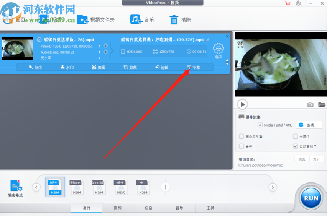The width and height of the screenshot is (327, 216).
Task: Switch to the 流行 tab
Action: point(87,208)
